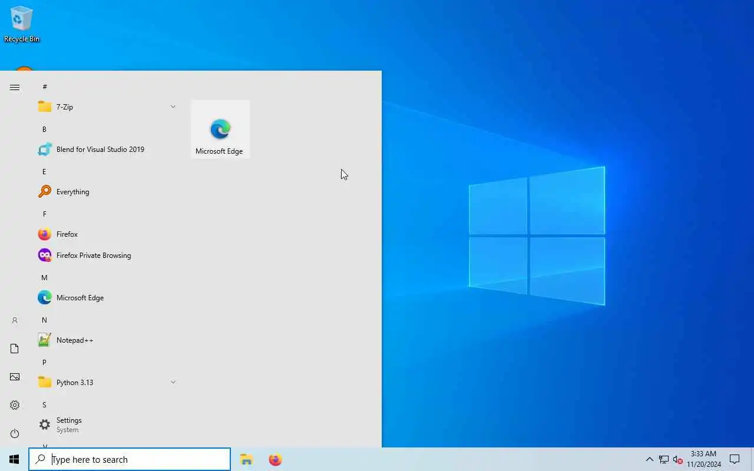
Task: Click the 'B' letter group header
Action: point(44,129)
